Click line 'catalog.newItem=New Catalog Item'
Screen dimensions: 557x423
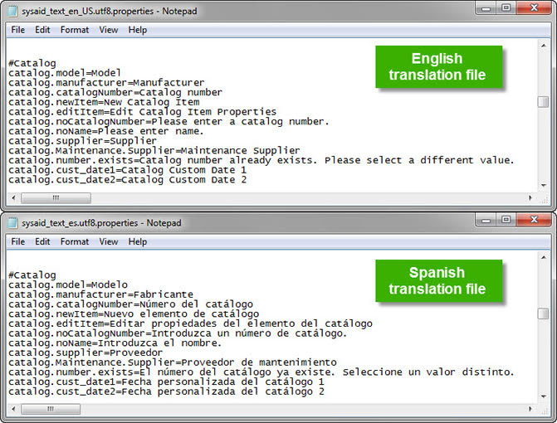104,102
